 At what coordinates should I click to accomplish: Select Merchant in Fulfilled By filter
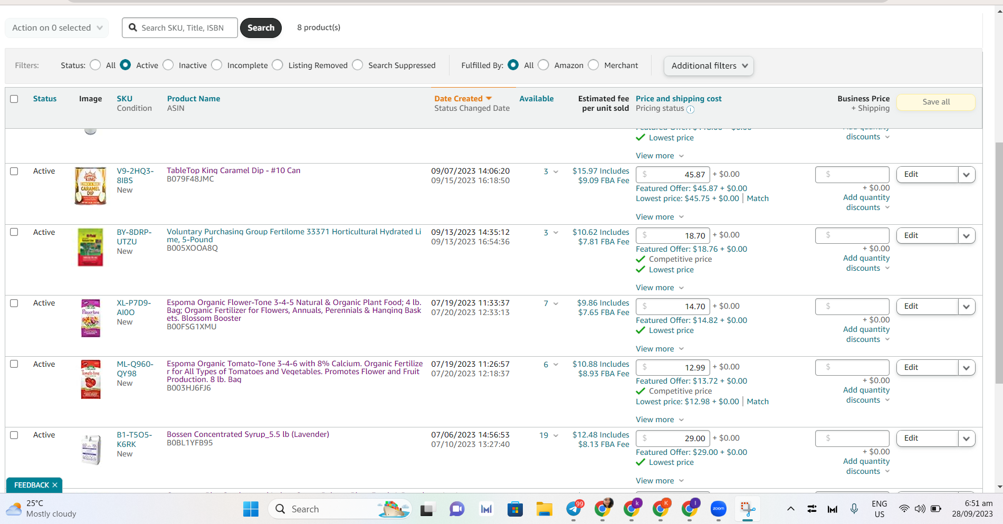(x=594, y=65)
